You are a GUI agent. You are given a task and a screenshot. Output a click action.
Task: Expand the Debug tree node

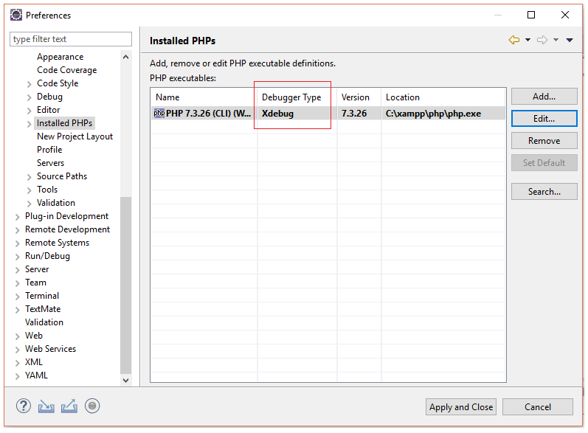pos(30,97)
